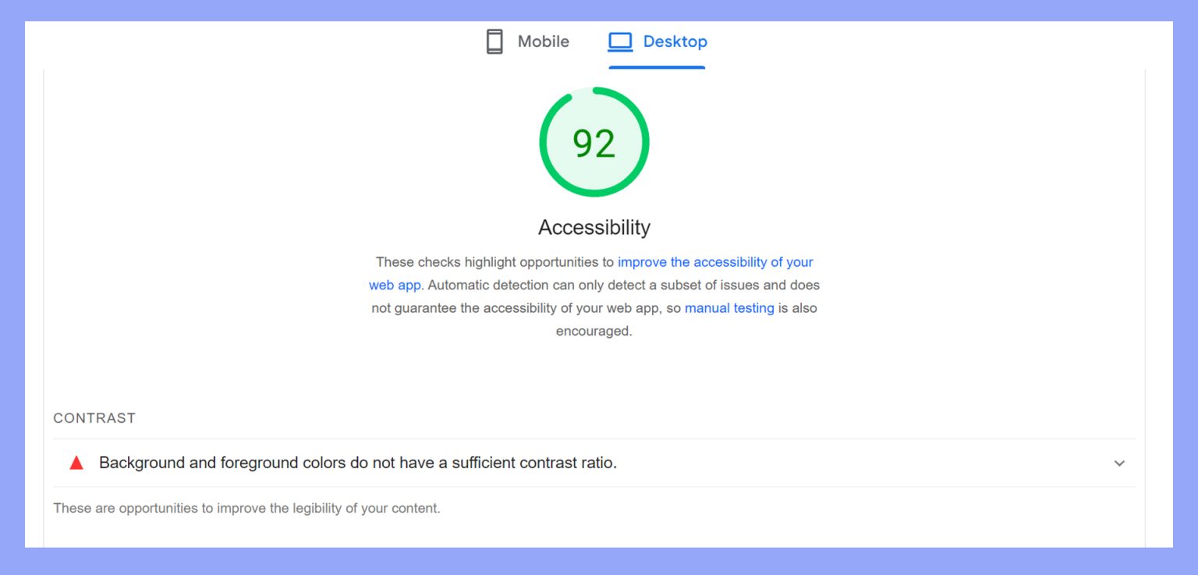Viewport: 1198px width, 575px height.
Task: Click the blue underline beneath Desktop
Action: click(657, 68)
